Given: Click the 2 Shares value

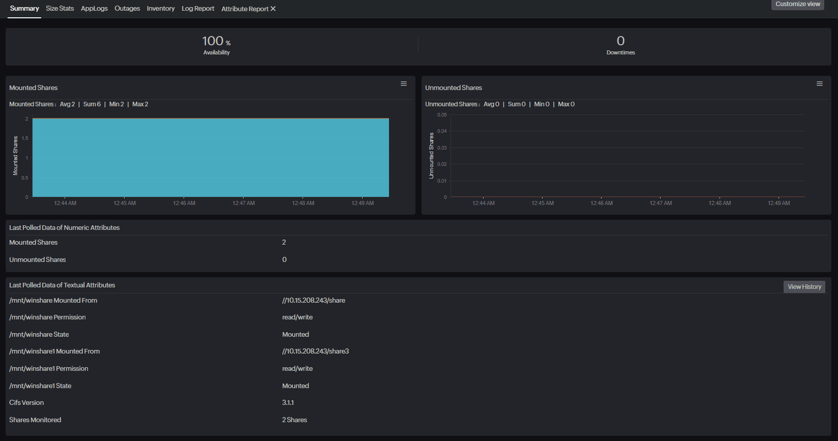Looking at the screenshot, I should click(294, 420).
